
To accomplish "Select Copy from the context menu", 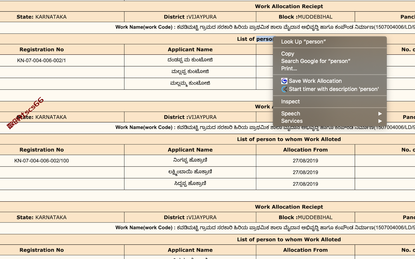I will point(330,54).
